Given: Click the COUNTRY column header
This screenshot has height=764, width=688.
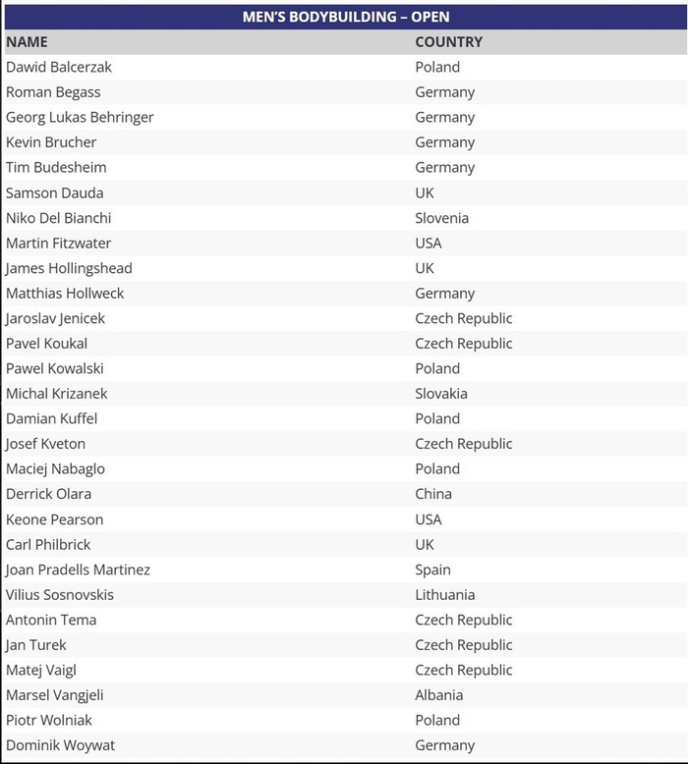Looking at the screenshot, I should point(448,42).
